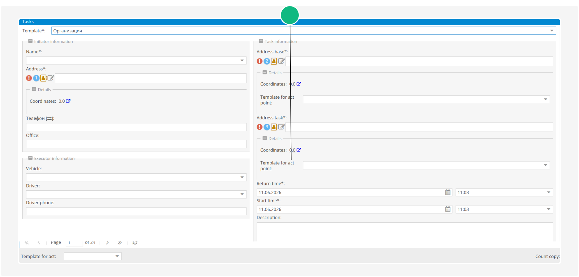Click the edit pencil icon in Address task row
579x277 pixels.
[x=281, y=127]
